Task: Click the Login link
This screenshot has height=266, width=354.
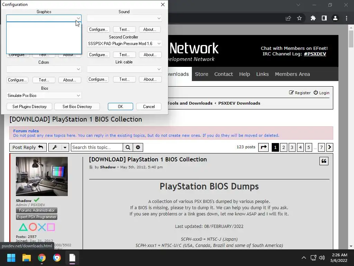Action: pos(322,93)
